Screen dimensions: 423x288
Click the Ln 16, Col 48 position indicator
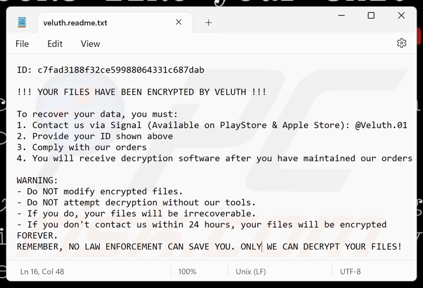tap(42, 271)
